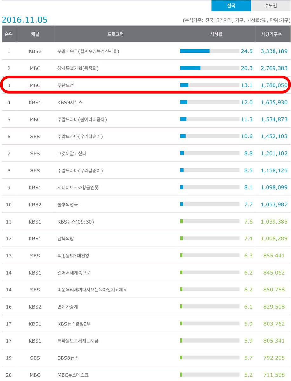Click household count 1,534,873
291x381 pixels.
pyautogui.click(x=274, y=119)
